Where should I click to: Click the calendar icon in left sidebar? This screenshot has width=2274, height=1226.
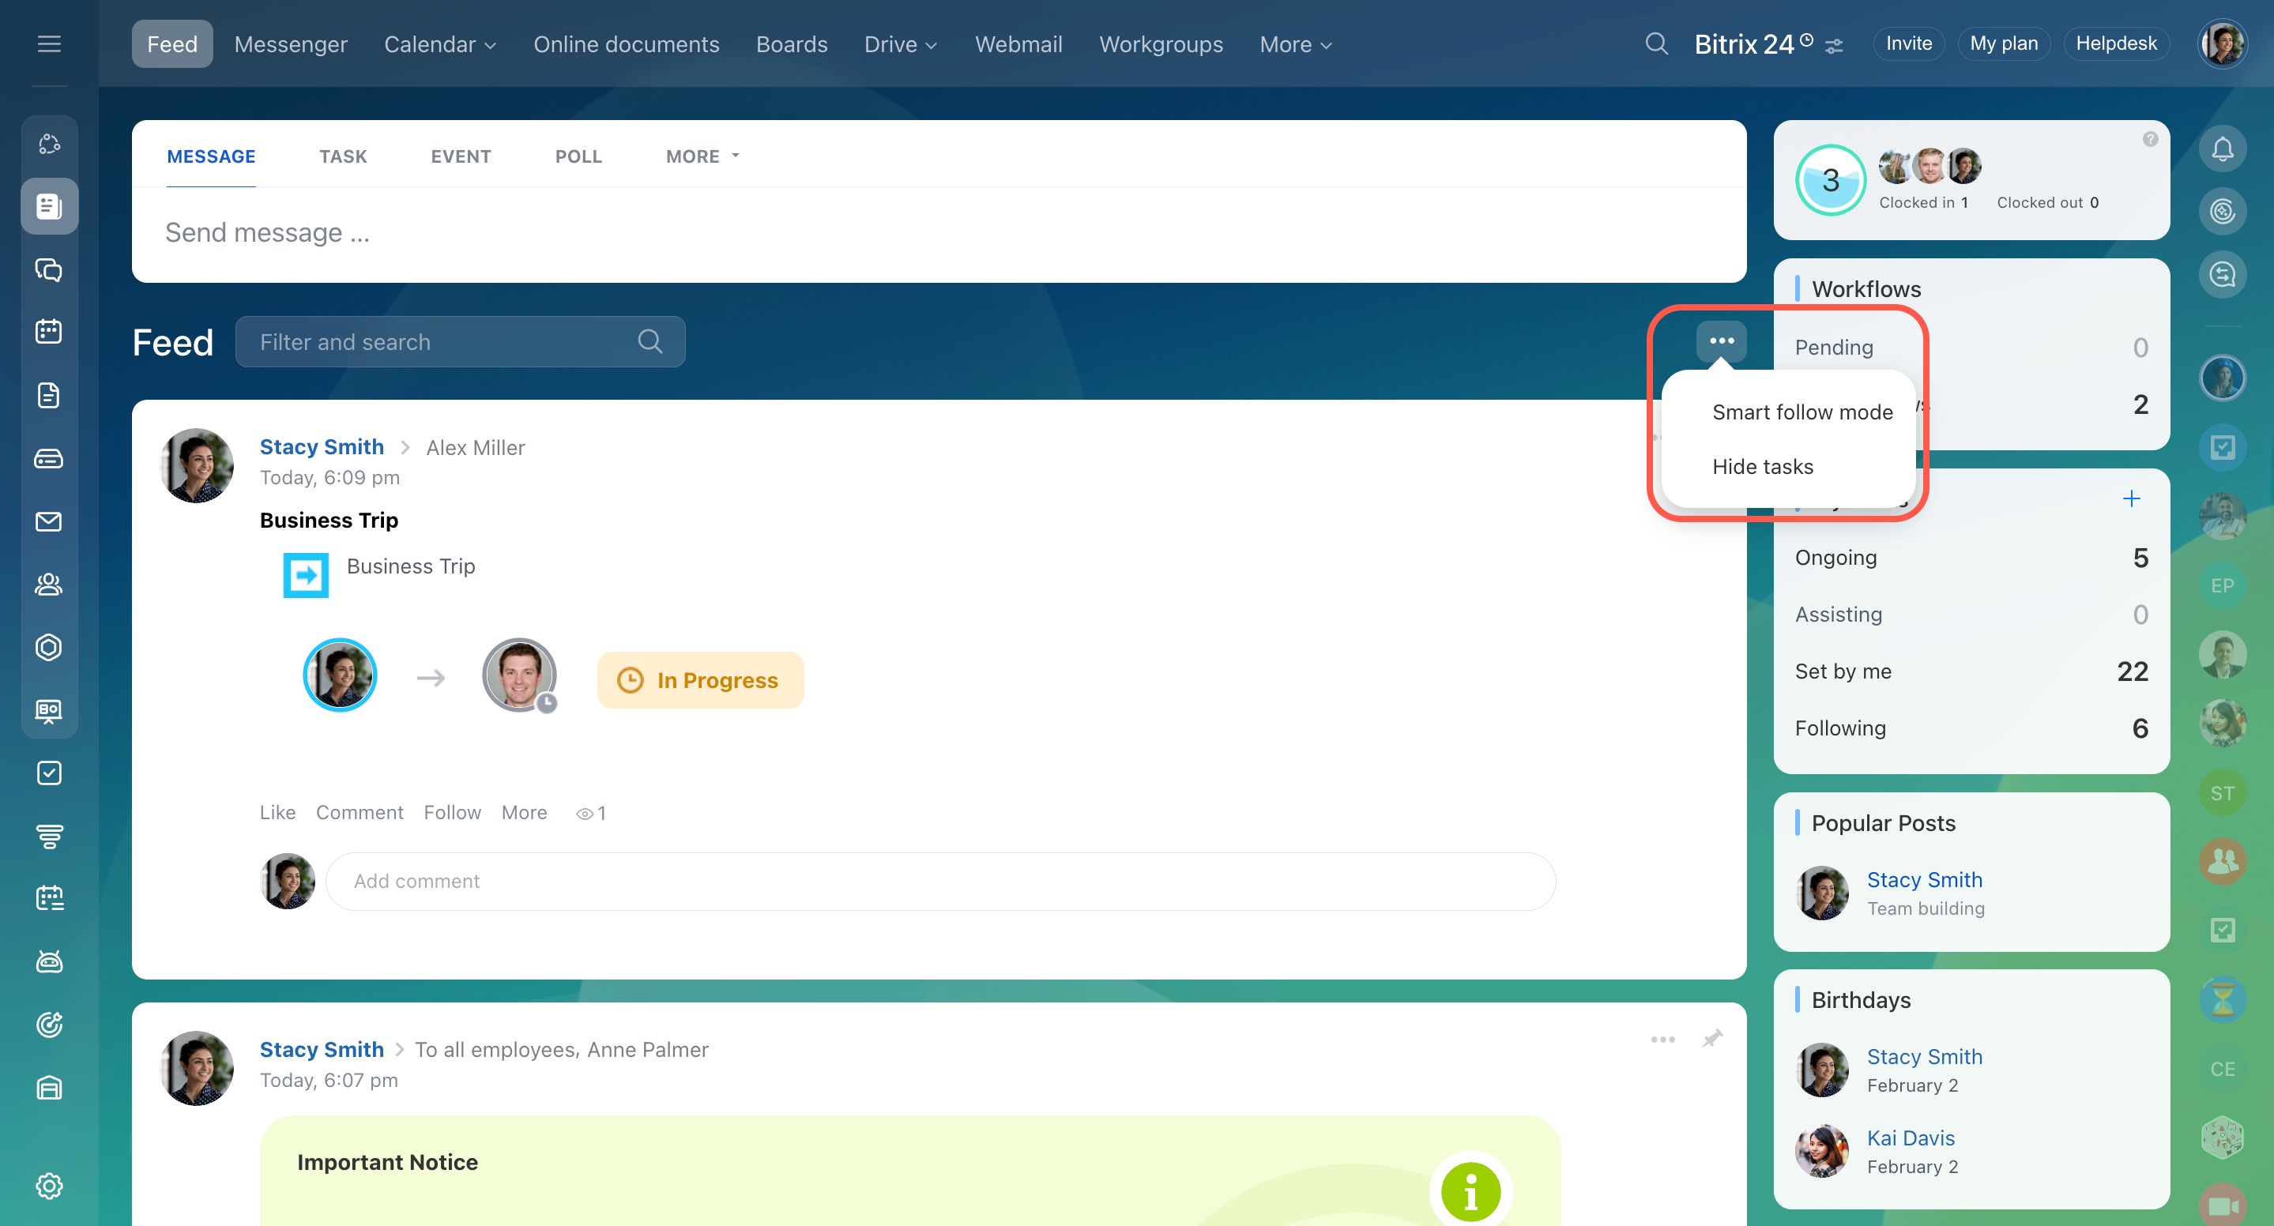(x=48, y=332)
